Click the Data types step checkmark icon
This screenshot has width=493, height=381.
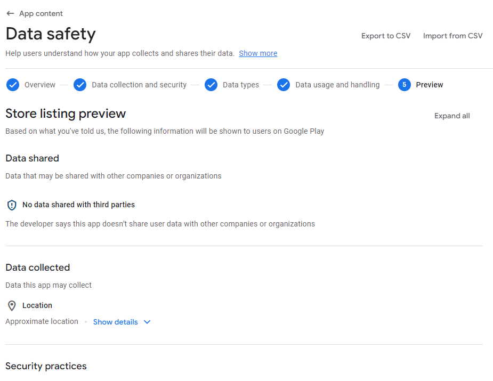coord(211,85)
